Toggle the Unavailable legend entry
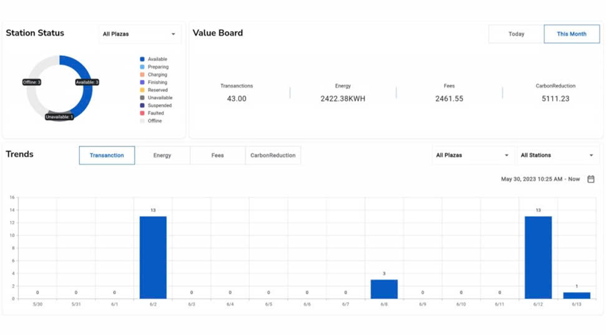Screen dimensions: 606x335 [160, 98]
